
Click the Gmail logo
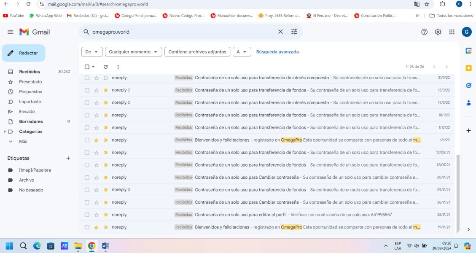(35, 32)
